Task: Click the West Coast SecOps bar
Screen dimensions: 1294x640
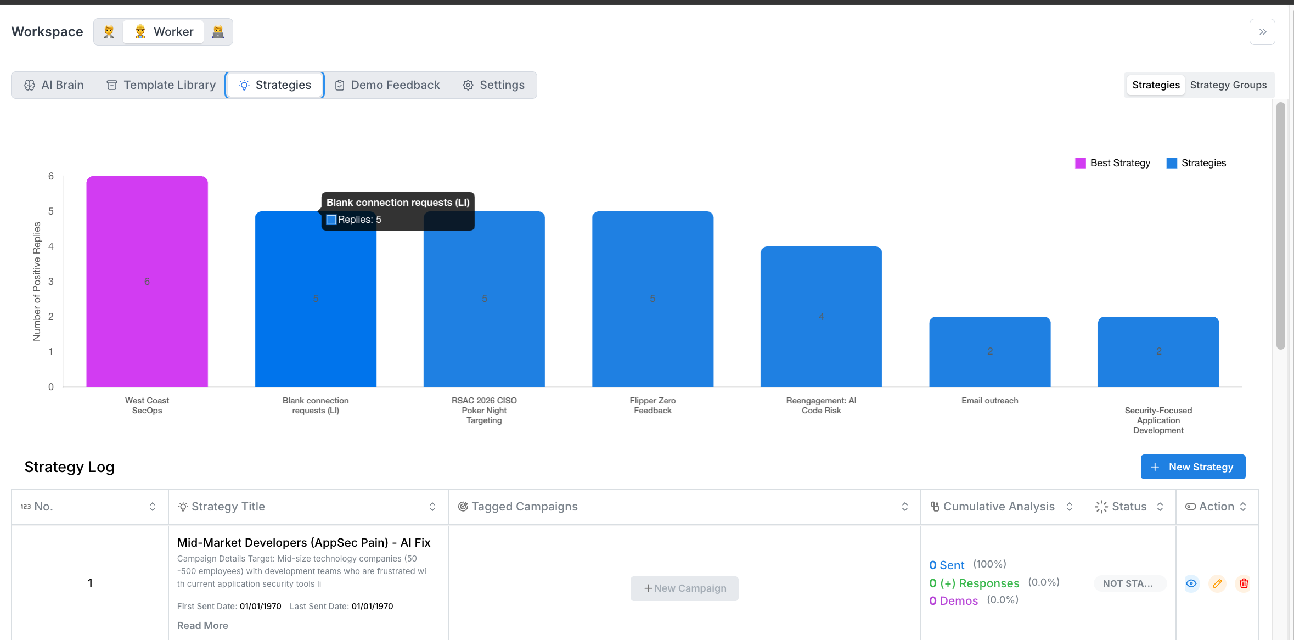Action: (x=147, y=282)
